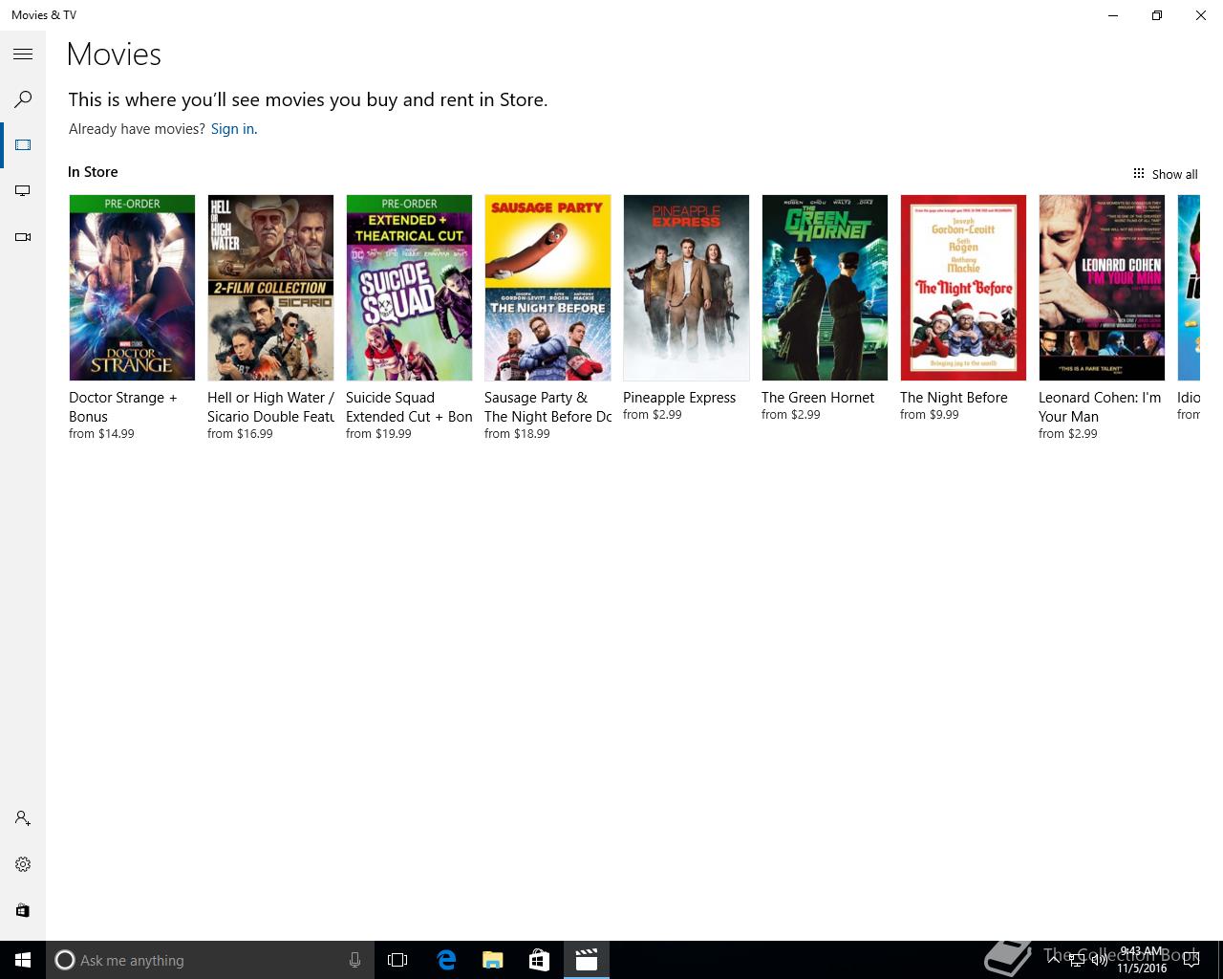Open Sausage Party & The Night Before poster
Image resolution: width=1223 pixels, height=979 pixels.
547,288
